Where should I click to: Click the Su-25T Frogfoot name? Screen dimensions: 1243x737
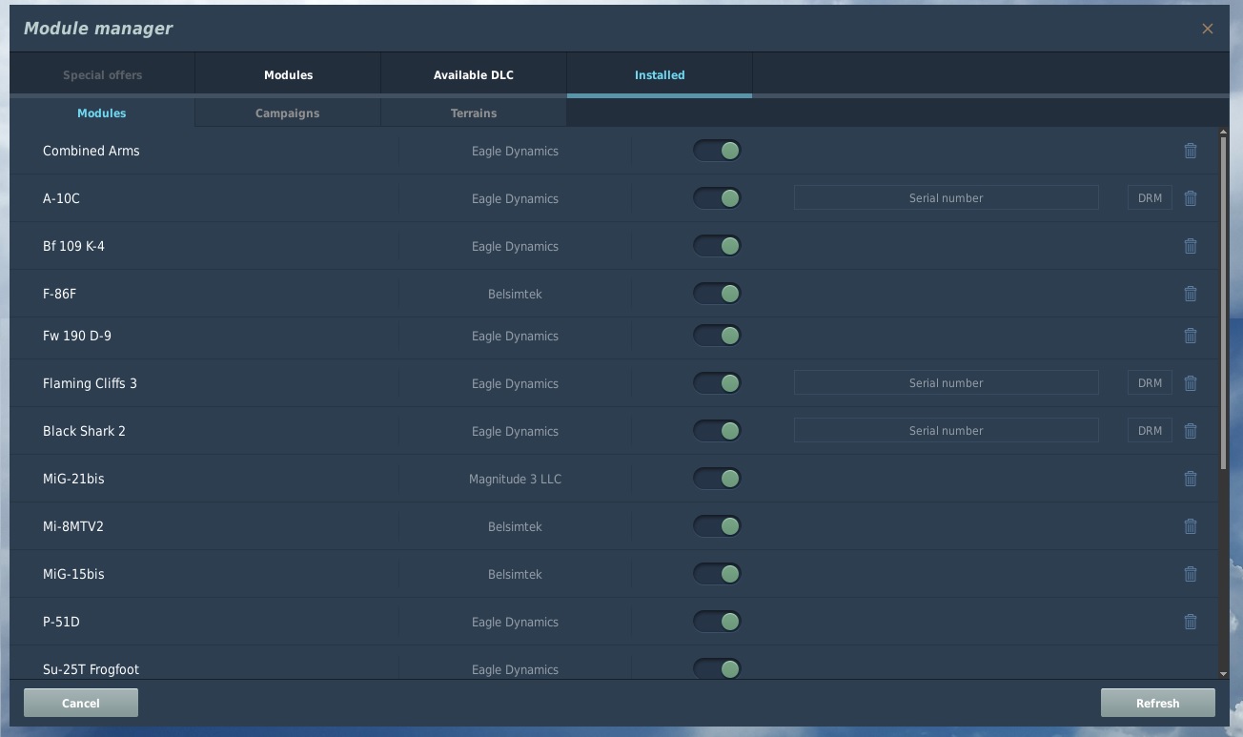pyautogui.click(x=91, y=669)
